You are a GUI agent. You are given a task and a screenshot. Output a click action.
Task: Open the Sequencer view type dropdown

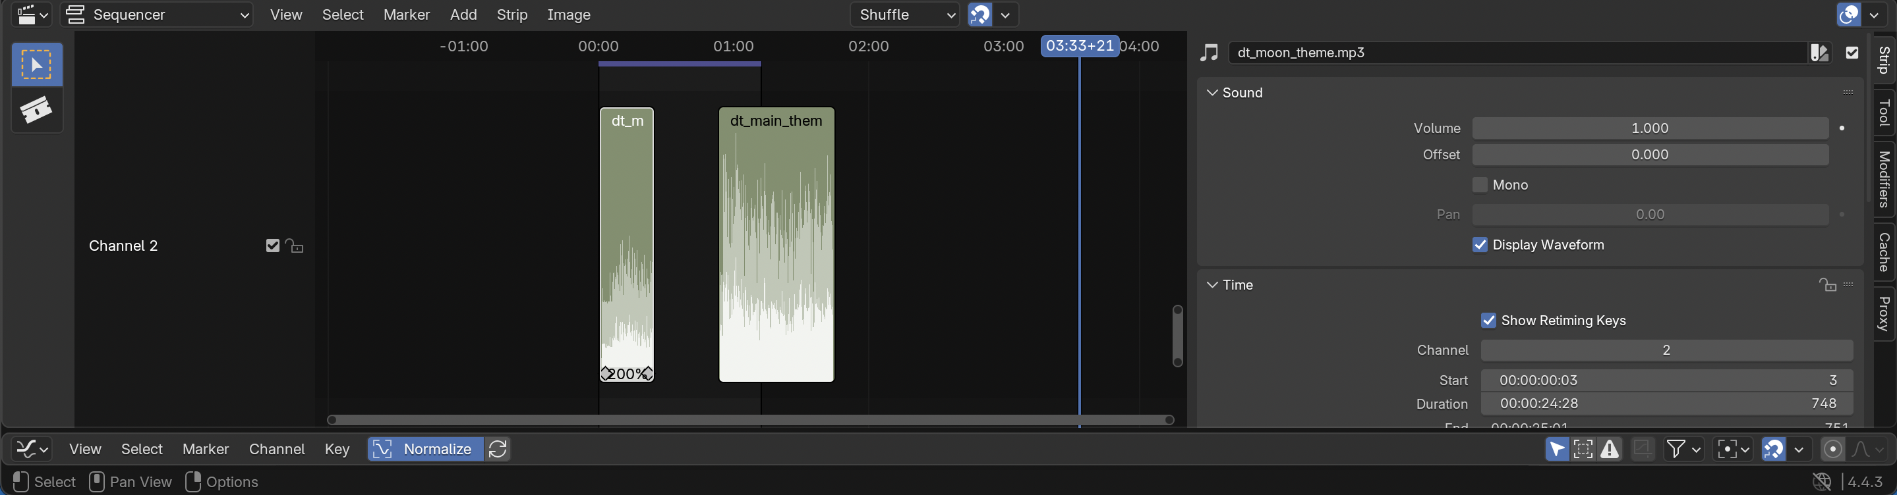(x=157, y=14)
